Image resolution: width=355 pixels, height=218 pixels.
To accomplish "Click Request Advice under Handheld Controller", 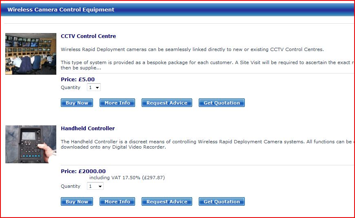I will tap(166, 202).
